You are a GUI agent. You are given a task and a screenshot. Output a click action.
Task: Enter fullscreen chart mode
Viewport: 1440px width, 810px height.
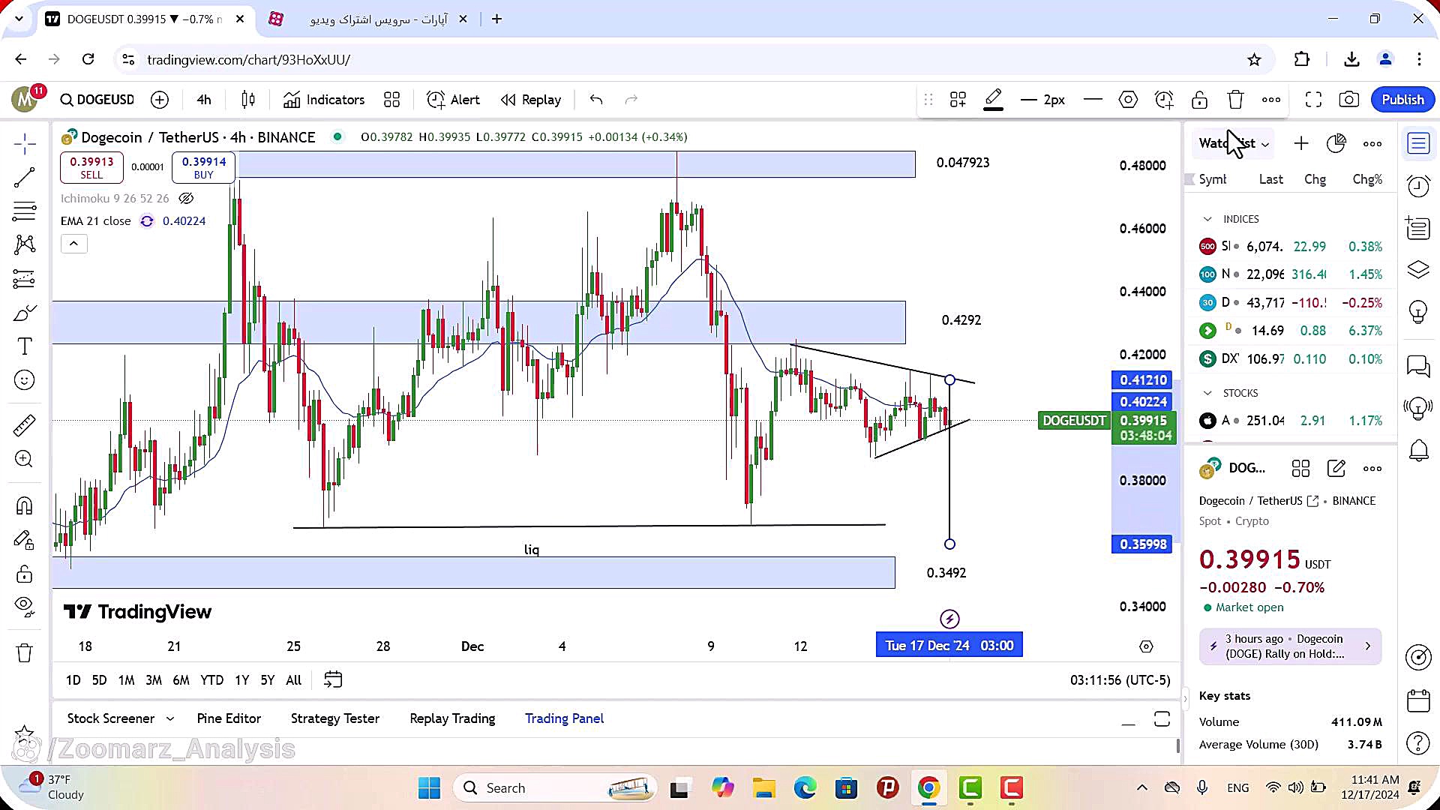tap(1313, 100)
